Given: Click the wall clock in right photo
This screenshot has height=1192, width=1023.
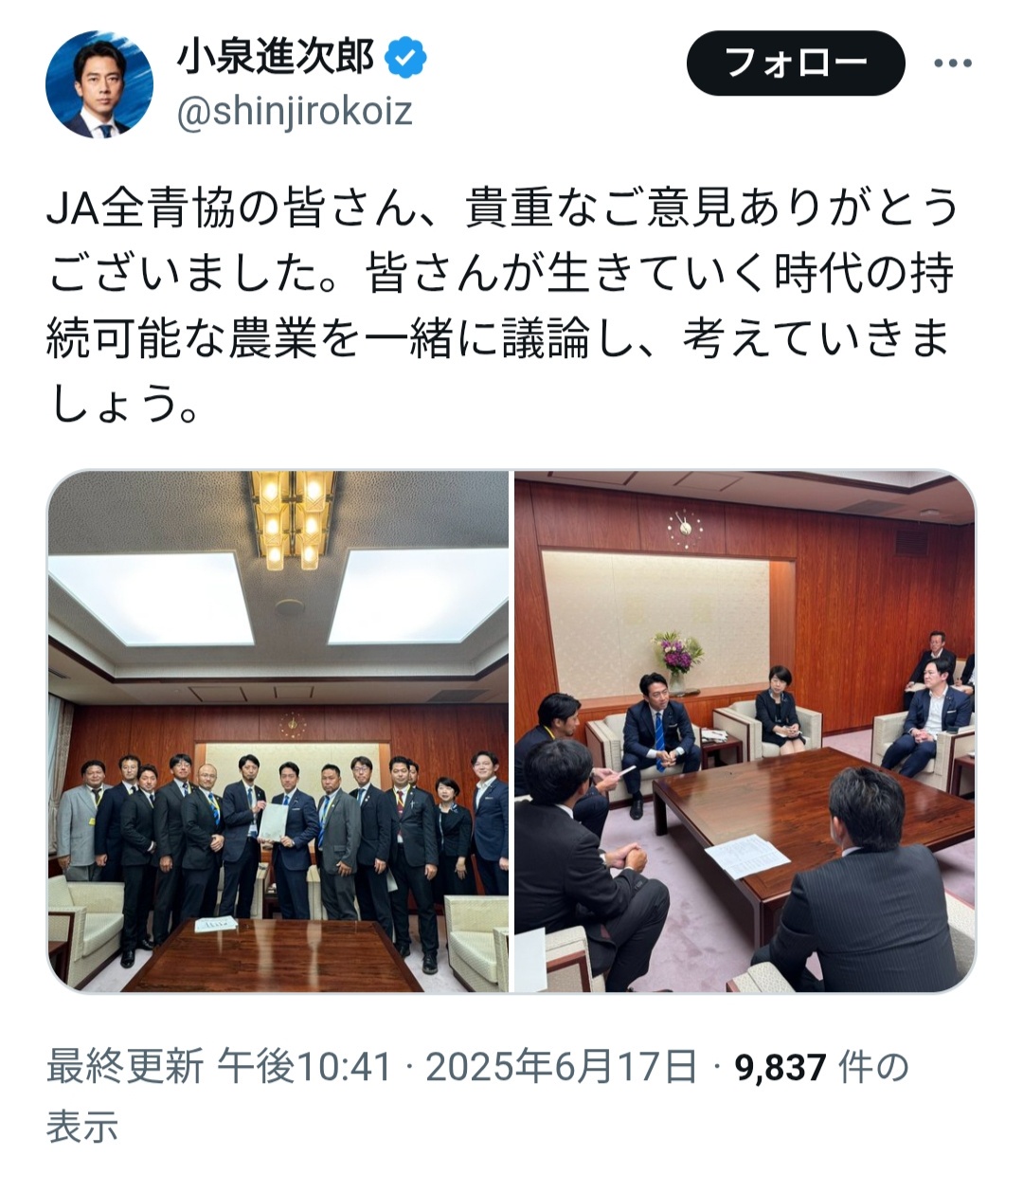Looking at the screenshot, I should (x=684, y=528).
